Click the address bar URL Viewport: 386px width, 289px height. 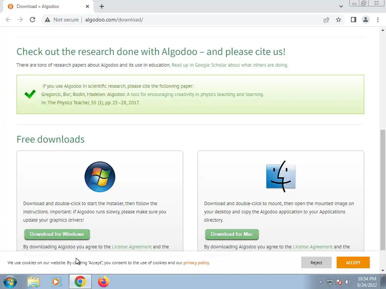click(x=114, y=20)
